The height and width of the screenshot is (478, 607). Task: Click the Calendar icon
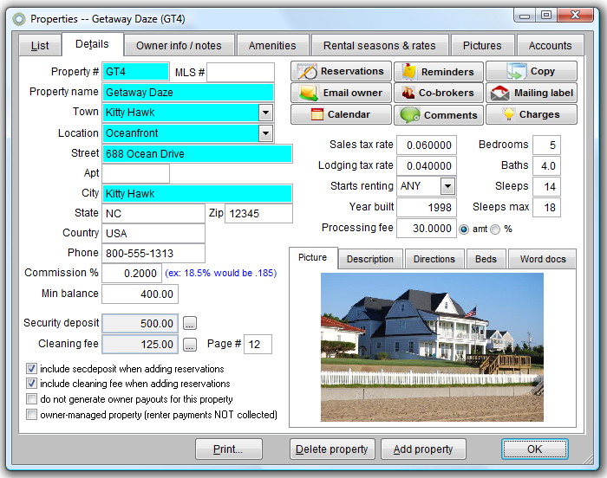coord(317,114)
